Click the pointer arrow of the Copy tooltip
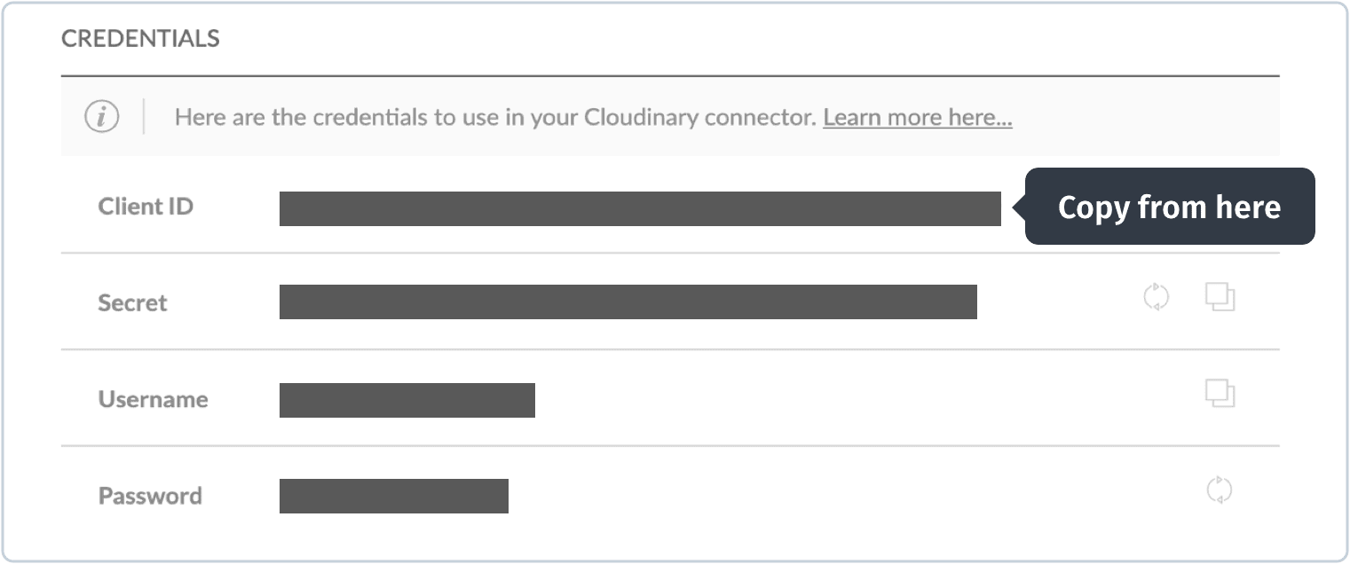Screen dimensions: 1350x564 1019,207
